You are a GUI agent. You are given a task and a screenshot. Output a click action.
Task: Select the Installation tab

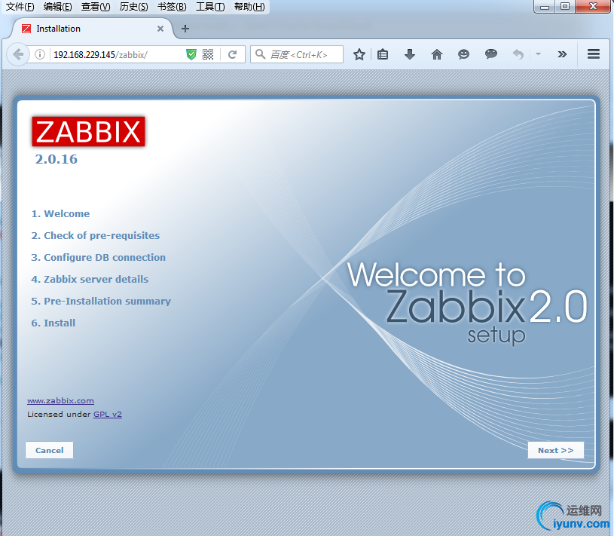click(93, 29)
